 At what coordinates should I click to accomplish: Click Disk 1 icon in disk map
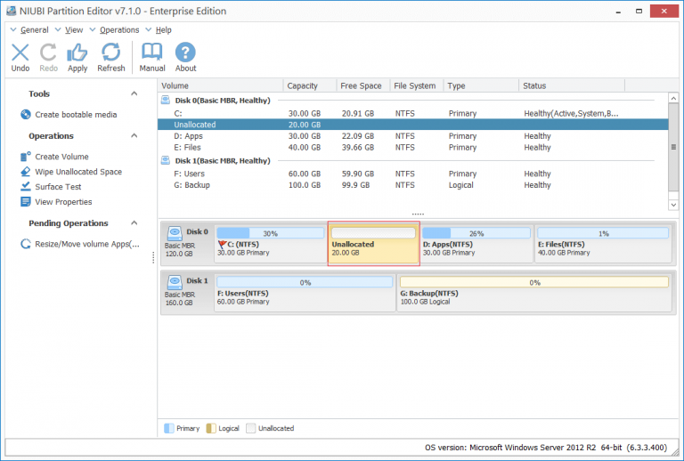[x=175, y=282]
